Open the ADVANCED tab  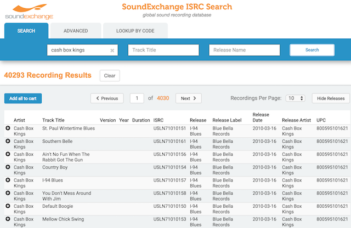point(76,31)
